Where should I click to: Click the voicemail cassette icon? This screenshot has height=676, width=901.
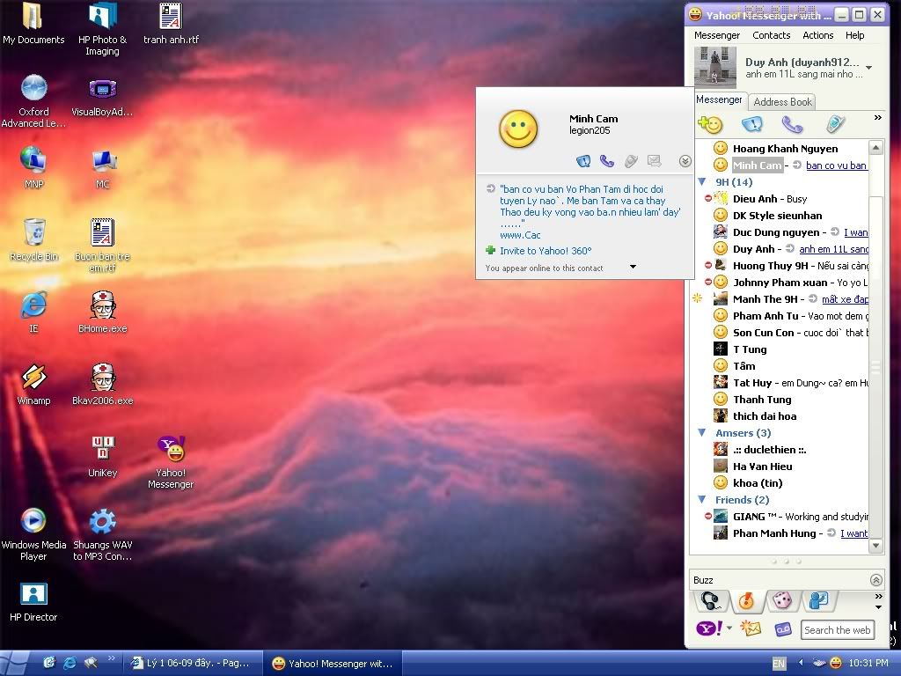(782, 628)
